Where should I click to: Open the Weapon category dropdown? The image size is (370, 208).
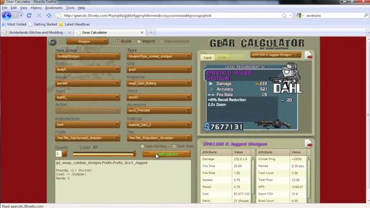(87, 42)
